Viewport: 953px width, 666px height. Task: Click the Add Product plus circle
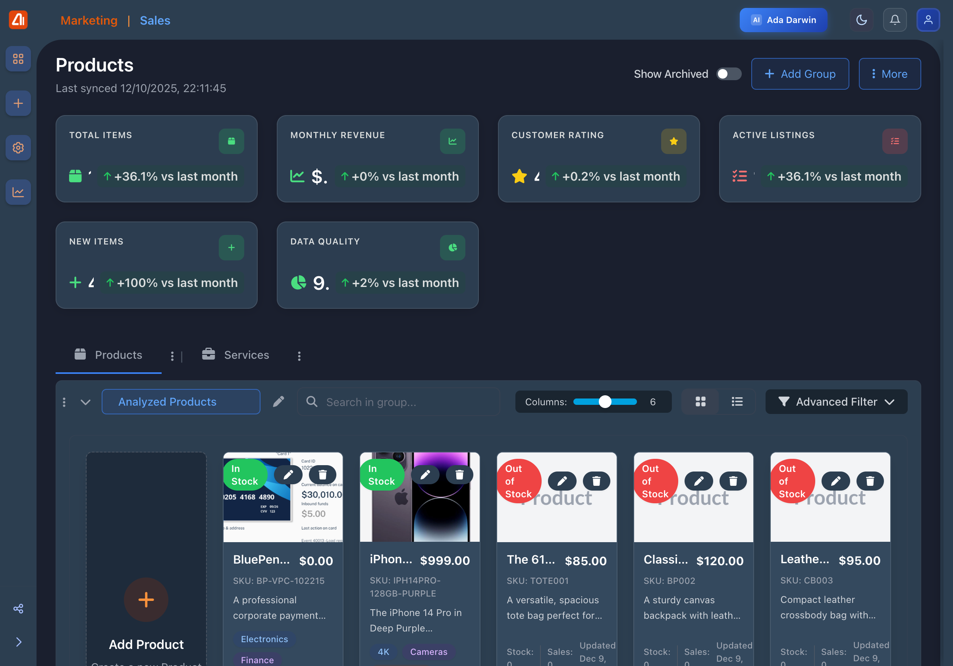tap(146, 600)
